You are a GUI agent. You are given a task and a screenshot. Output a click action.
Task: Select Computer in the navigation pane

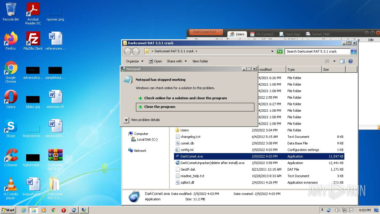pos(138,134)
